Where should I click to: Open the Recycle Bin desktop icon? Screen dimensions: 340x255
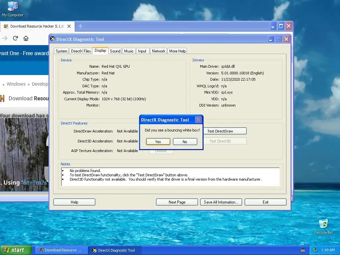pyautogui.click(x=323, y=226)
